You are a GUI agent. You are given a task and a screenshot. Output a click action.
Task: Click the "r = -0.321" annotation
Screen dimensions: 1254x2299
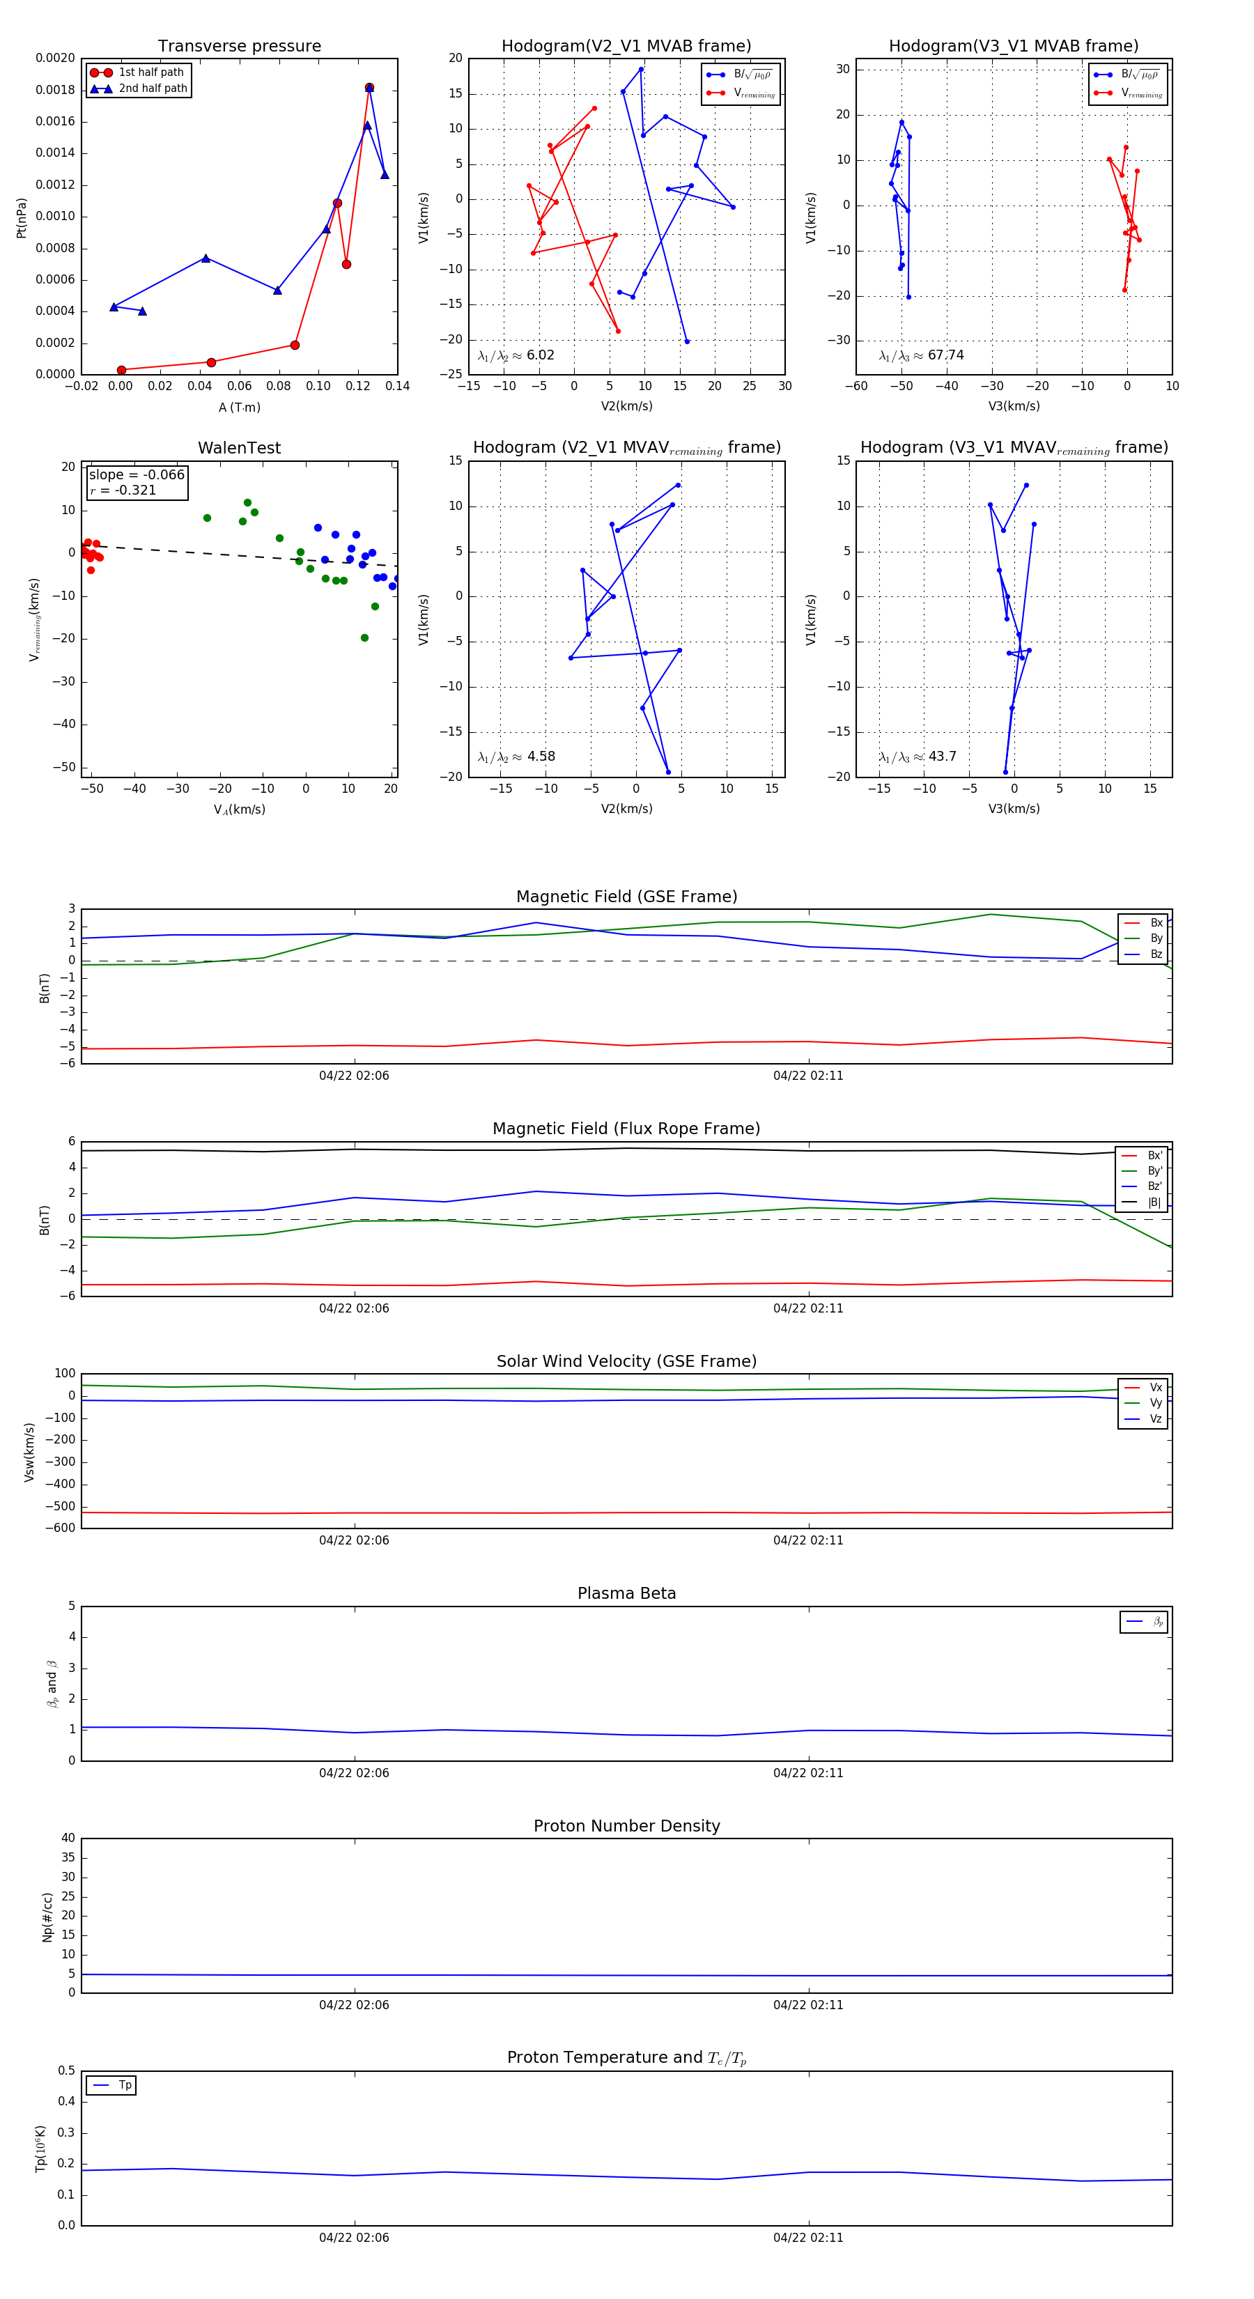point(123,490)
